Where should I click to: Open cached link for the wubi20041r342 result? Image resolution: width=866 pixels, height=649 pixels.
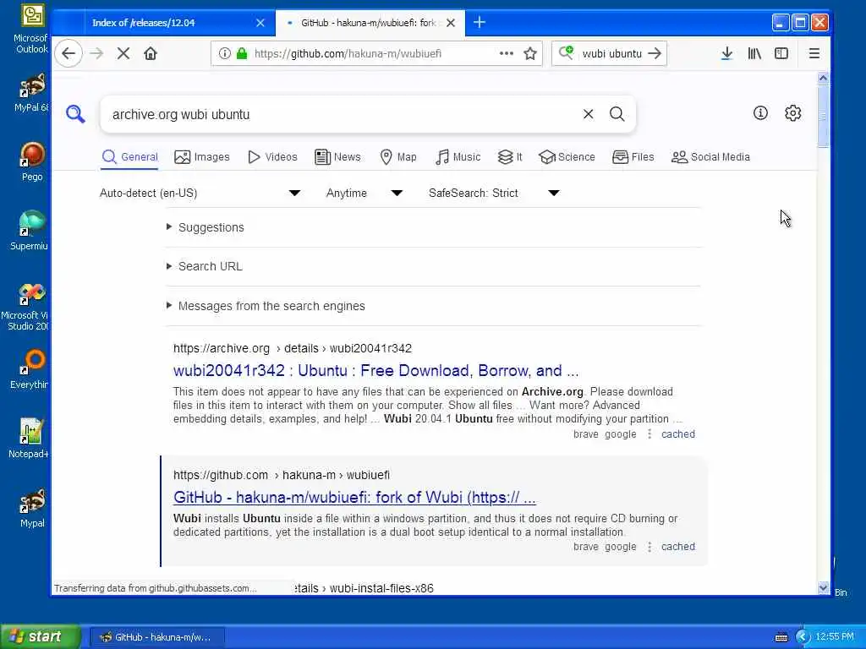click(678, 434)
